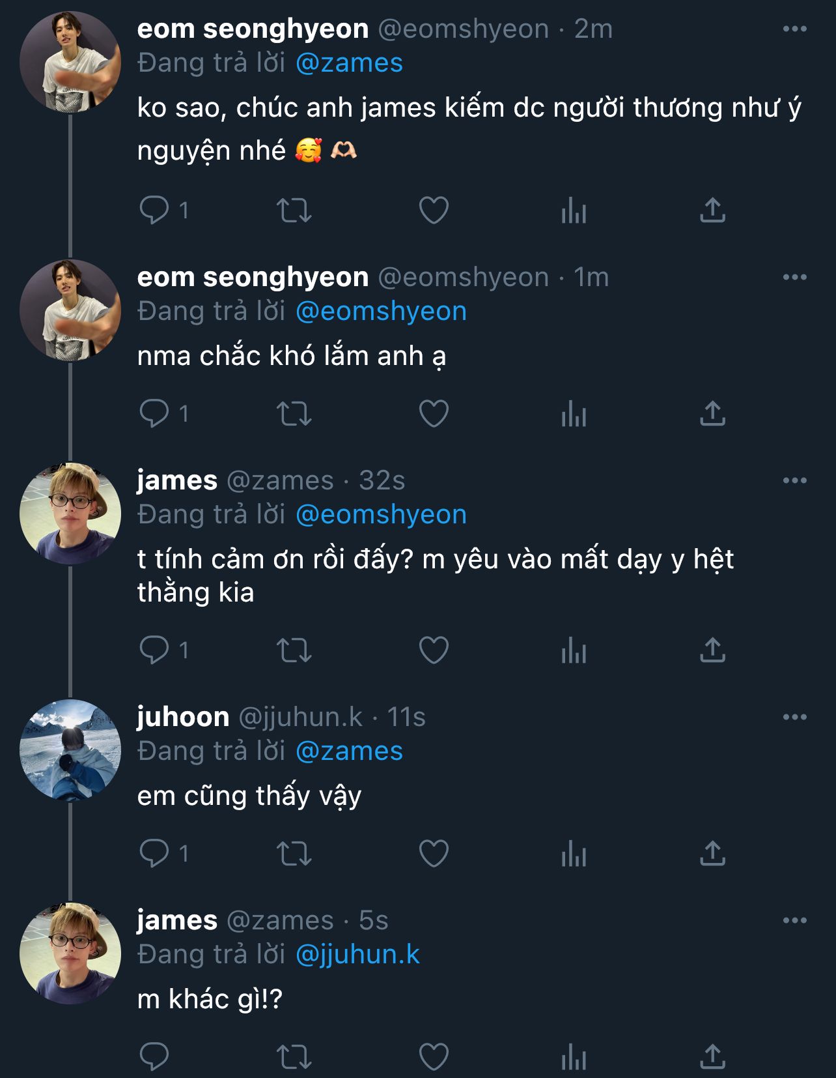Viewport: 836px width, 1078px height.
Task: Open more options on james's 5s tweet
Action: pos(794,920)
